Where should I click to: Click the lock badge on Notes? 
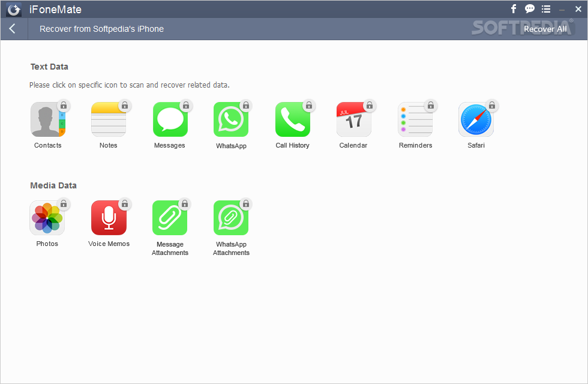(125, 106)
